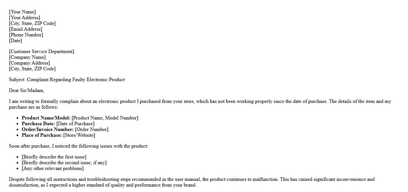Click the 'Dear Sir/Madam,' greeting

(26, 90)
